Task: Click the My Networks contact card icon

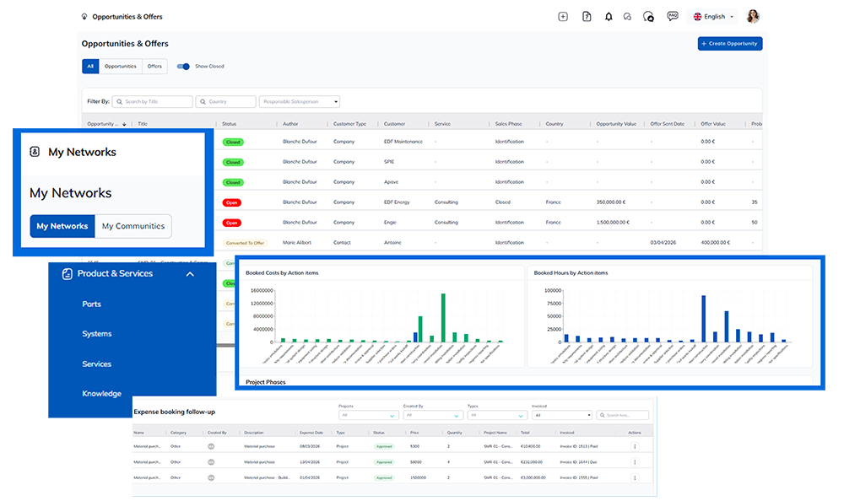Action: pos(35,153)
